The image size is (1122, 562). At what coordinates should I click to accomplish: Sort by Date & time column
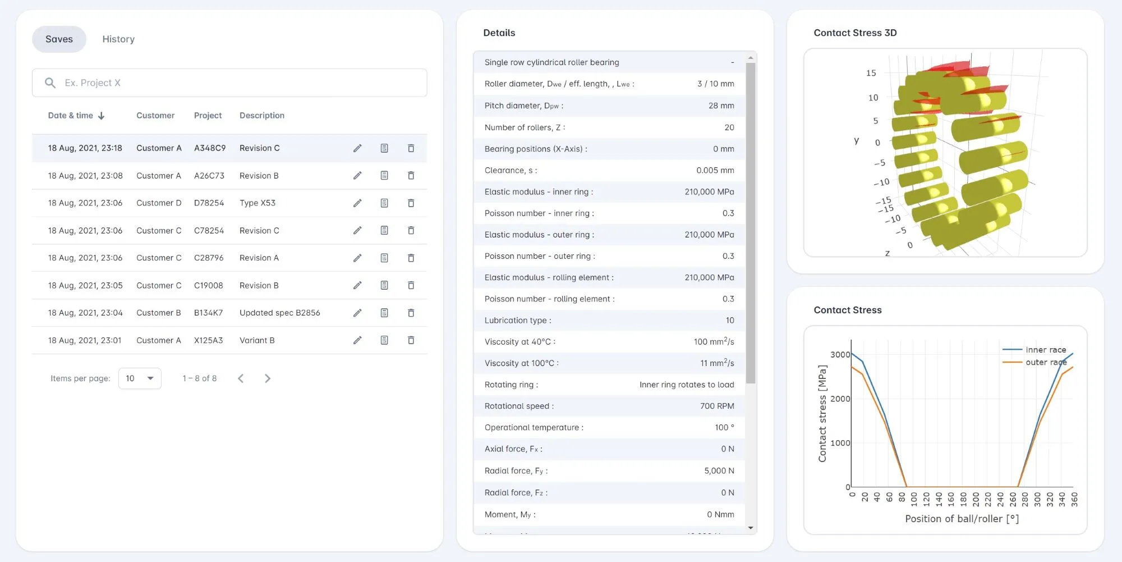click(x=71, y=116)
